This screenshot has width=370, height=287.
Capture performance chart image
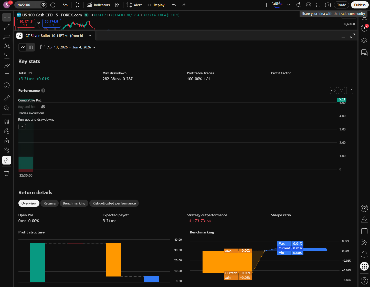342,90
